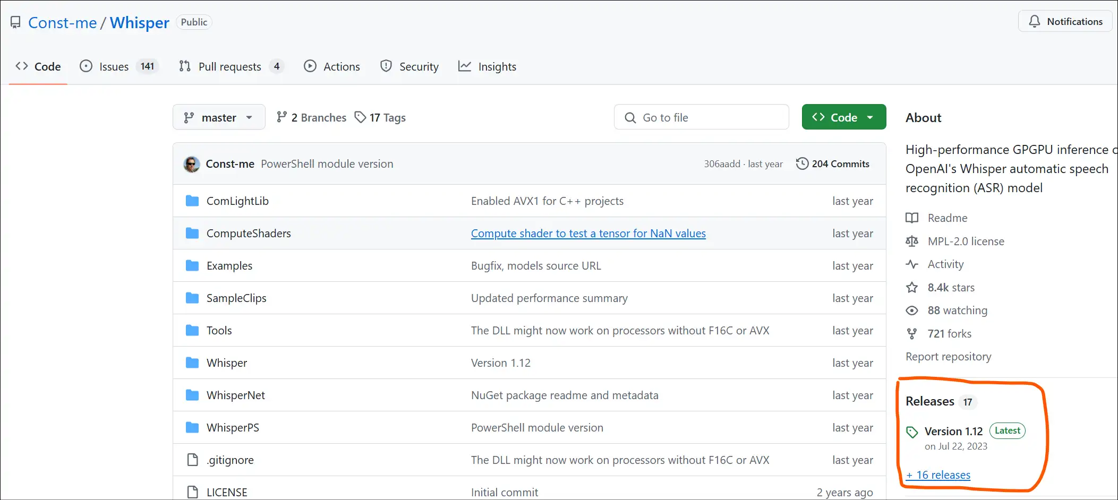Open the NuGet package readme and metadata commit
The image size is (1118, 500).
click(x=565, y=395)
